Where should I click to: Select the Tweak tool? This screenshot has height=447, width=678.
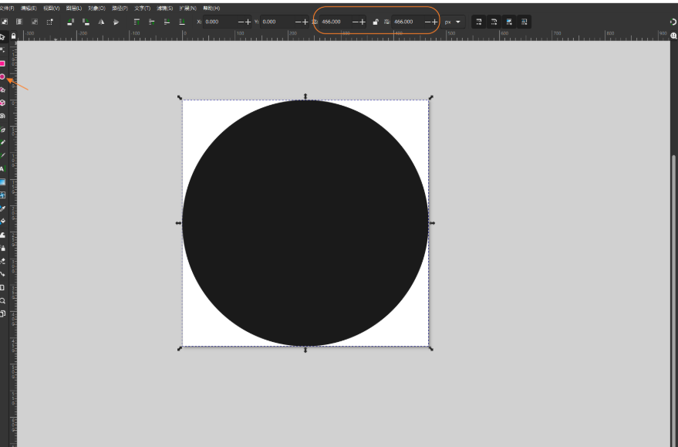[x=2, y=235]
